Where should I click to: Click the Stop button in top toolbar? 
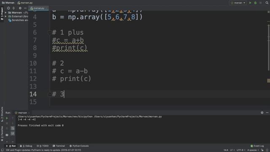pos(261,3)
